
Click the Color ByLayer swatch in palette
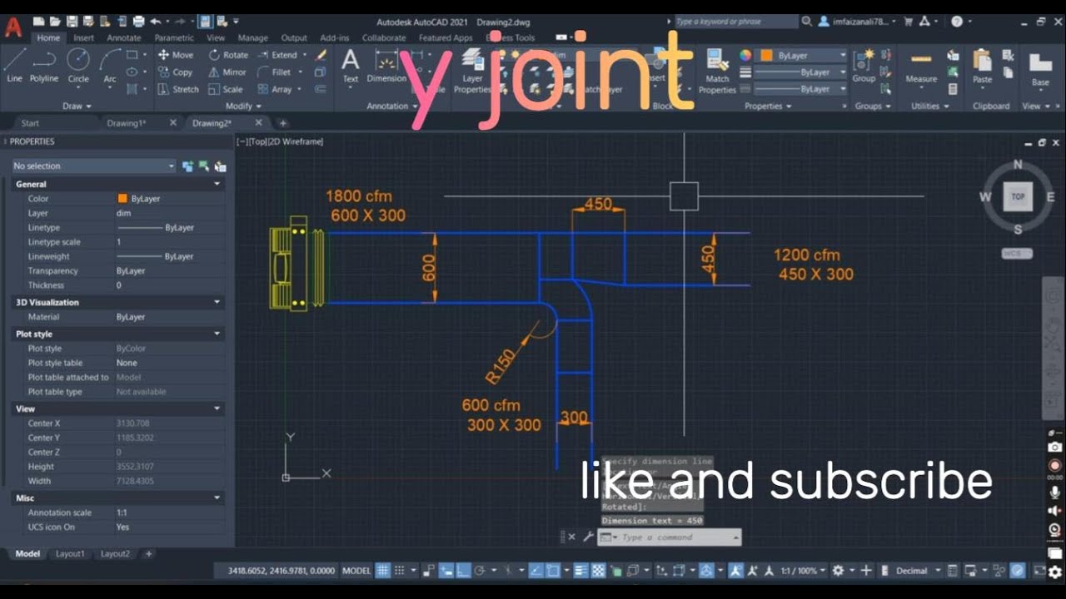pos(122,199)
